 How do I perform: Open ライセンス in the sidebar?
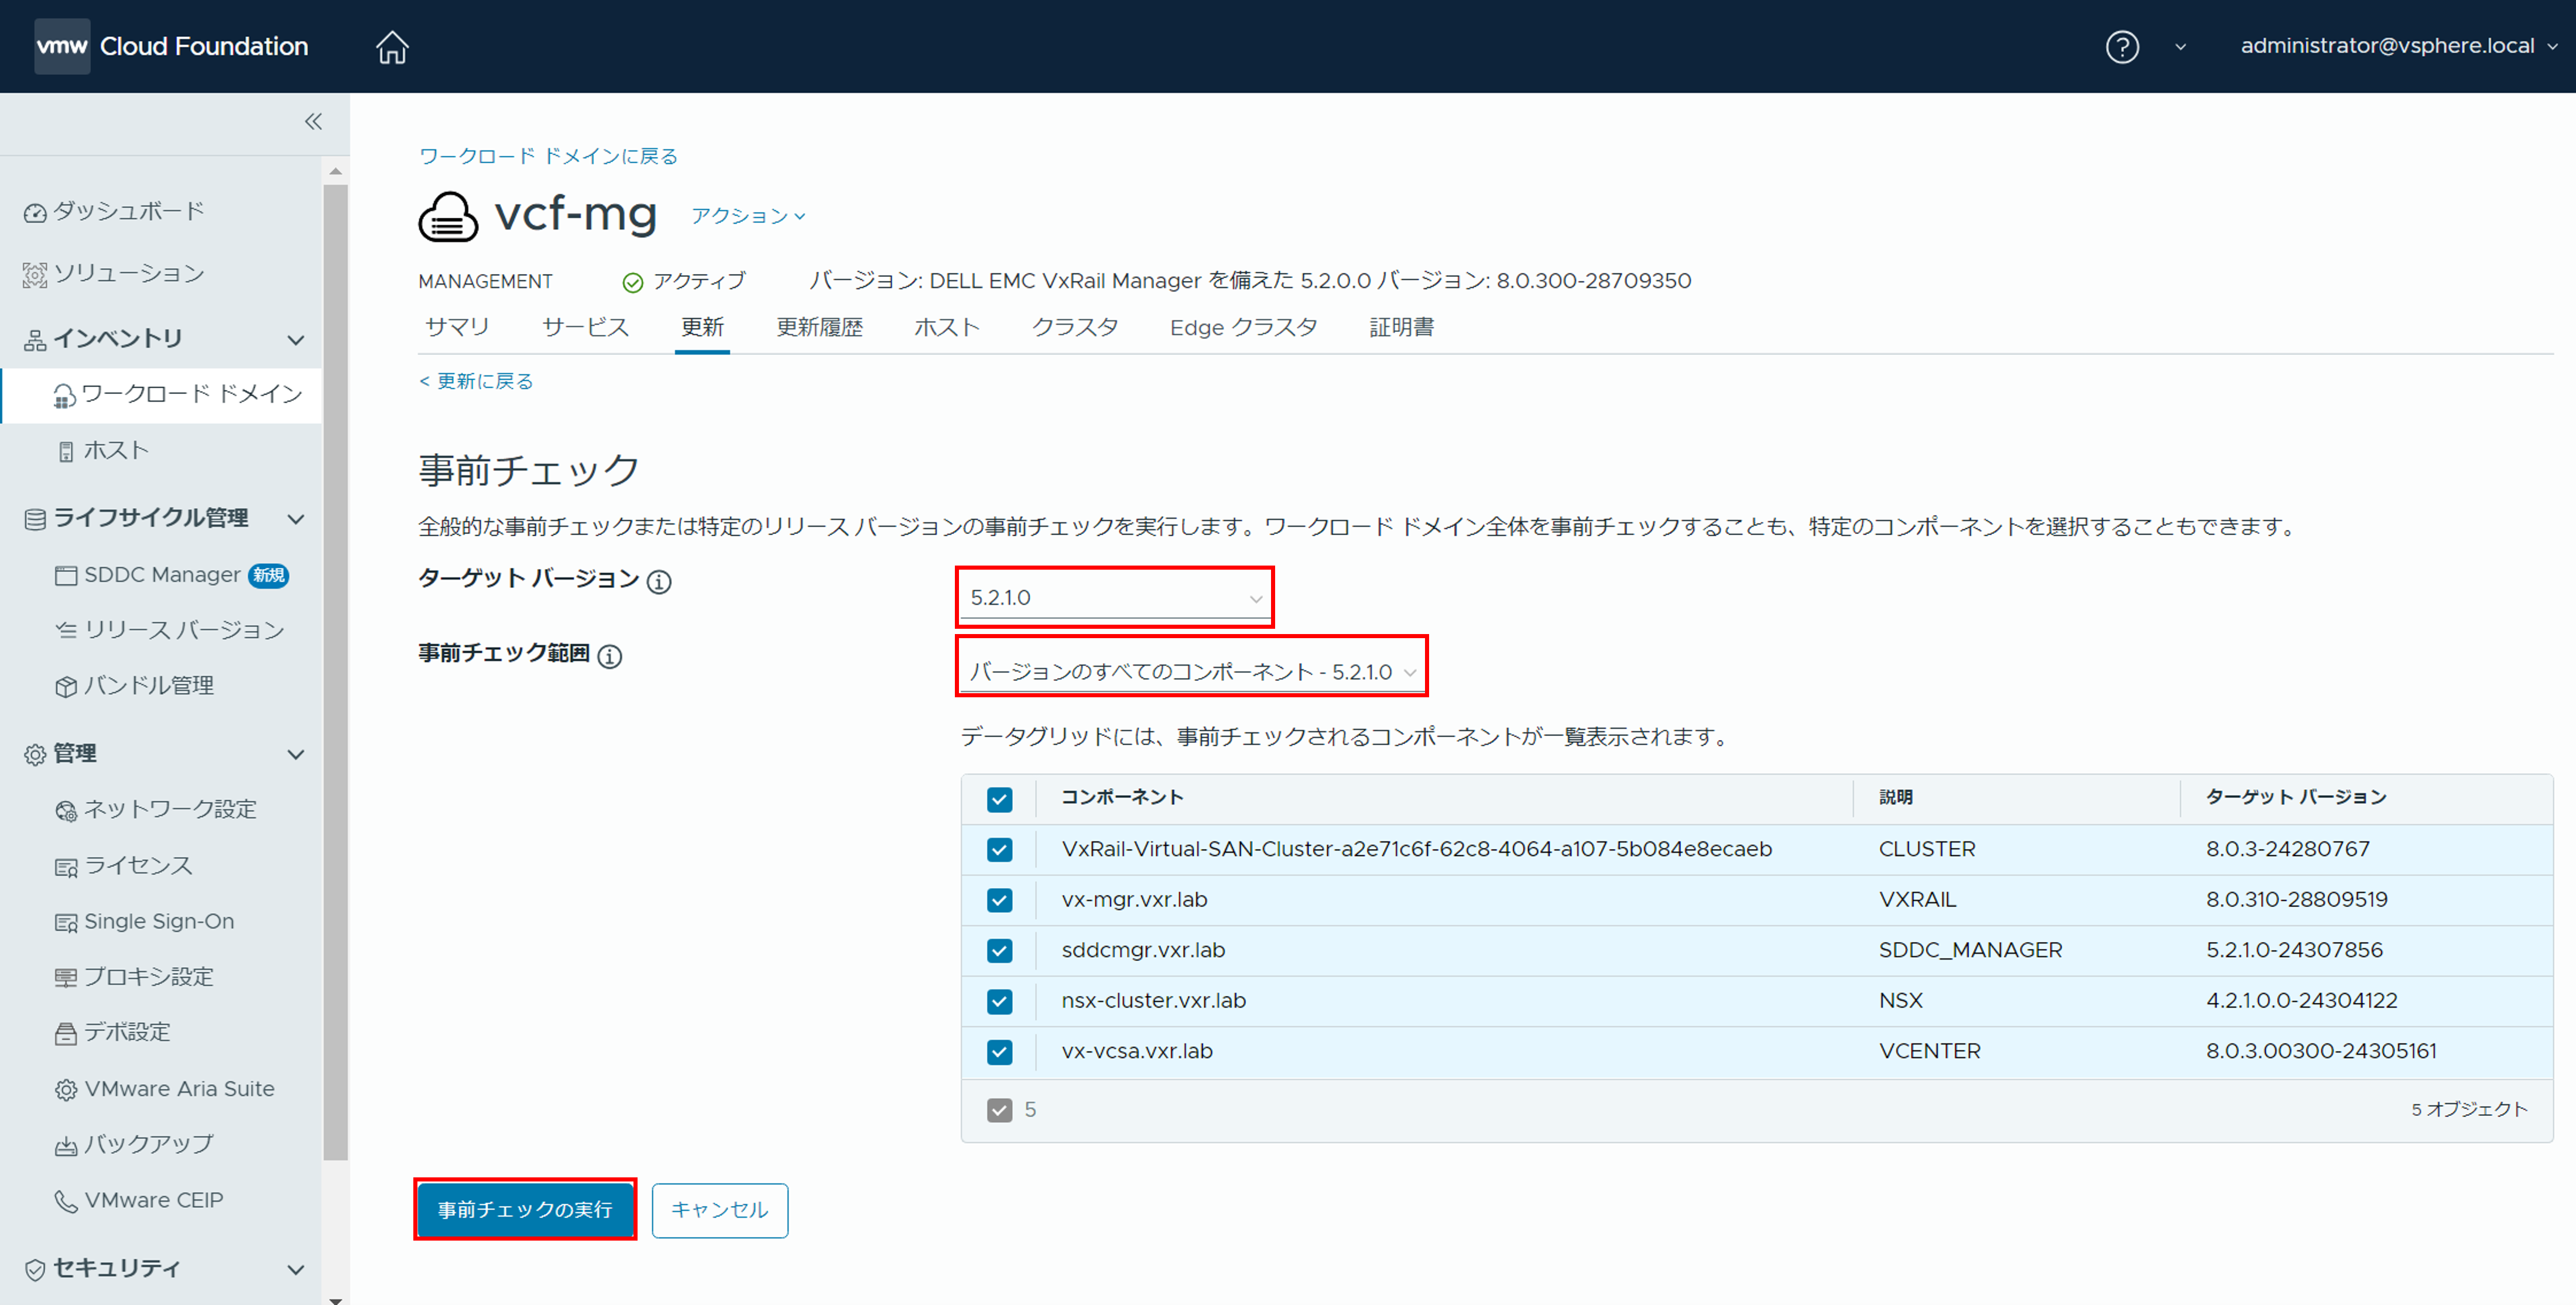coord(124,866)
